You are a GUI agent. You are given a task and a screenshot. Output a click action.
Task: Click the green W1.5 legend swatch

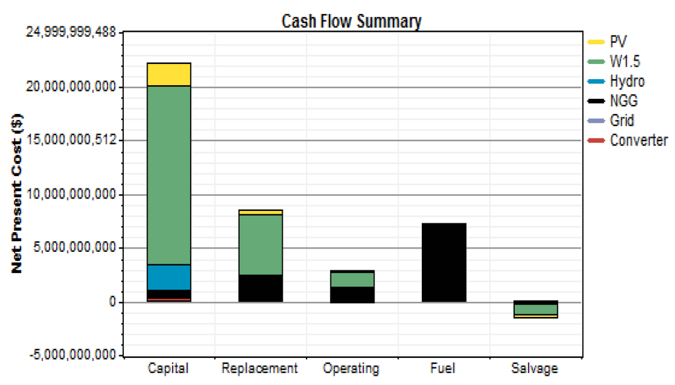pos(596,61)
